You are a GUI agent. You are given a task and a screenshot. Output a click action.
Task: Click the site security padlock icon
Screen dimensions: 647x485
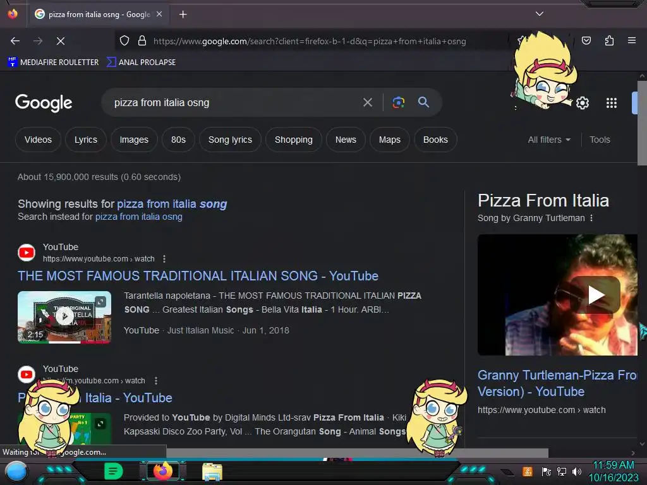[142, 41]
